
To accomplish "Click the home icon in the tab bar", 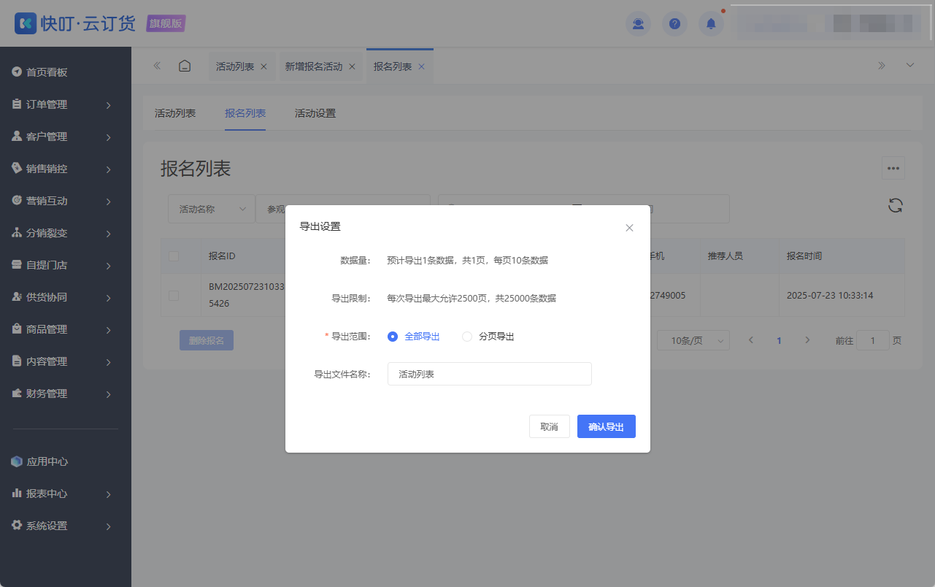I will [185, 66].
